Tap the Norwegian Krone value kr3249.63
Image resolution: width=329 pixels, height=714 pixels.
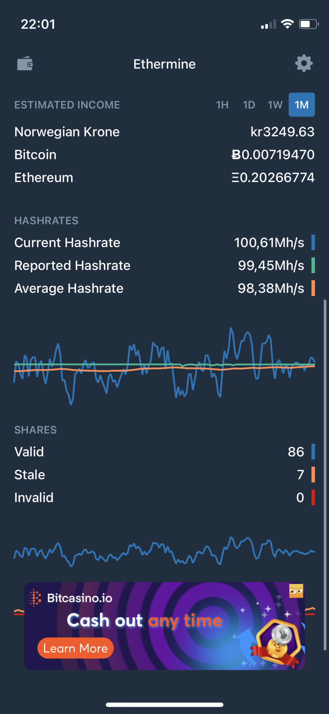point(282,132)
